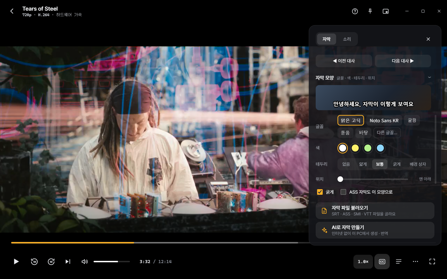Image resolution: width=447 pixels, height=279 pixels.
Task: Set outline to 얇게
Action: 363,164
